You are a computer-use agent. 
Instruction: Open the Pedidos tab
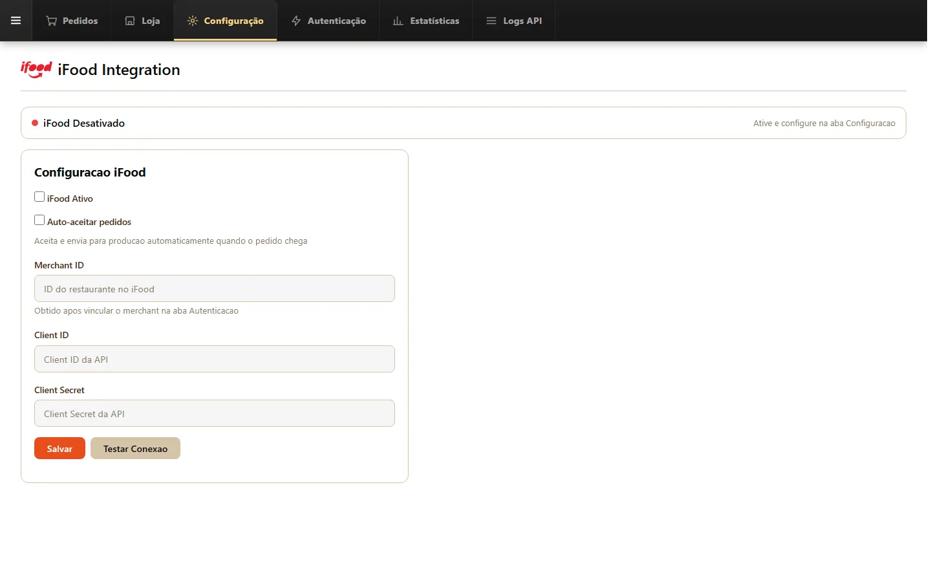(x=72, y=21)
